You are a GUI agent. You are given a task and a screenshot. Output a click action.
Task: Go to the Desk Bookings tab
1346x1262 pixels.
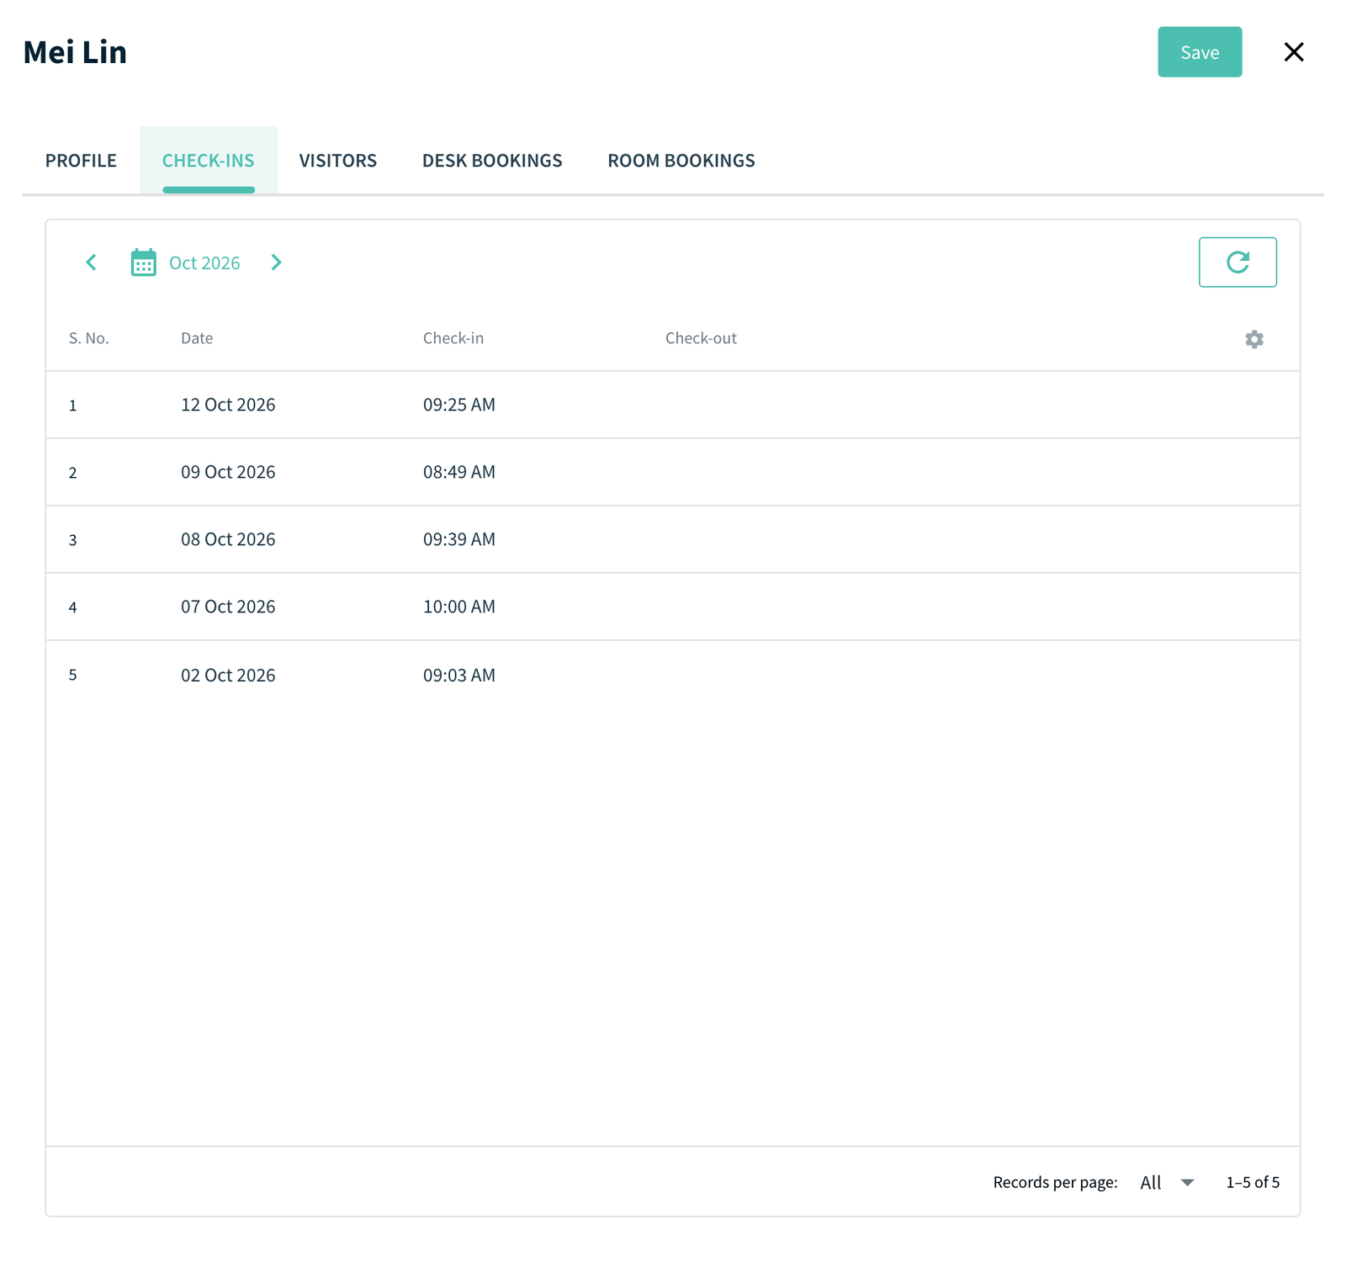[492, 161]
